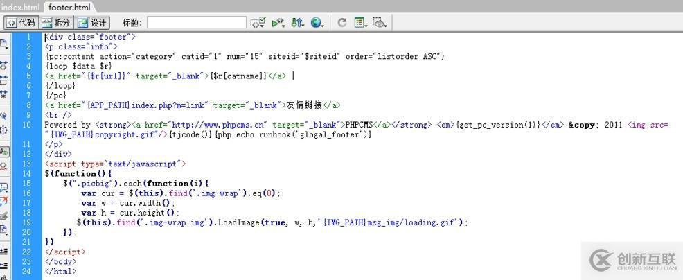Click the LoadImage(true, w, h code line

tap(273, 222)
